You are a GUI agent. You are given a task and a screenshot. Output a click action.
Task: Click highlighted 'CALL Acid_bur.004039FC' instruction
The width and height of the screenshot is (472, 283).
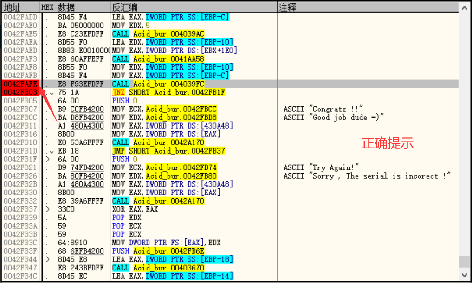coord(158,84)
